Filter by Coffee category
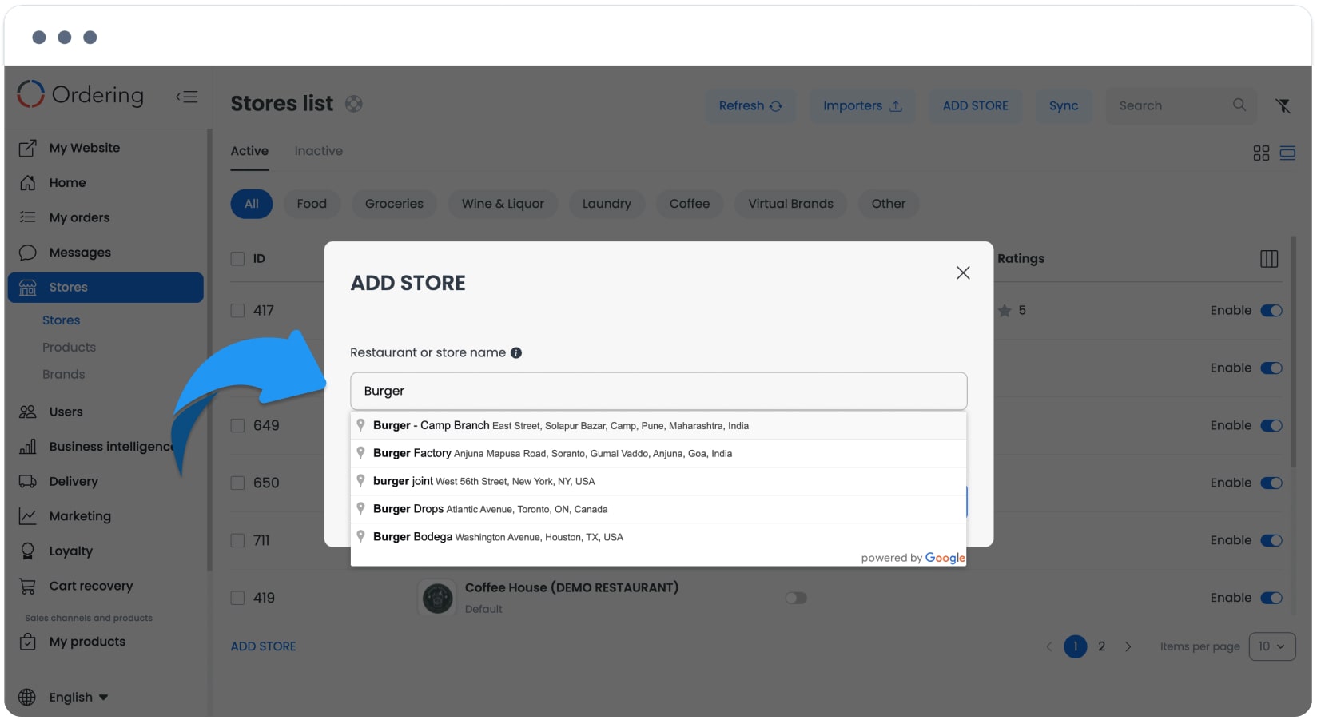This screenshot has width=1317, height=720. point(690,204)
